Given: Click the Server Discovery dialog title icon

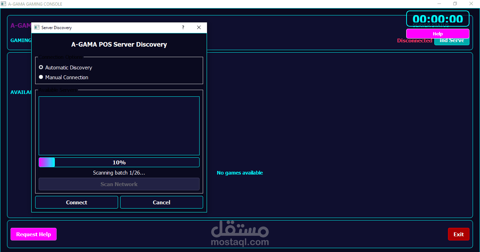Looking at the screenshot, I should [37, 27].
